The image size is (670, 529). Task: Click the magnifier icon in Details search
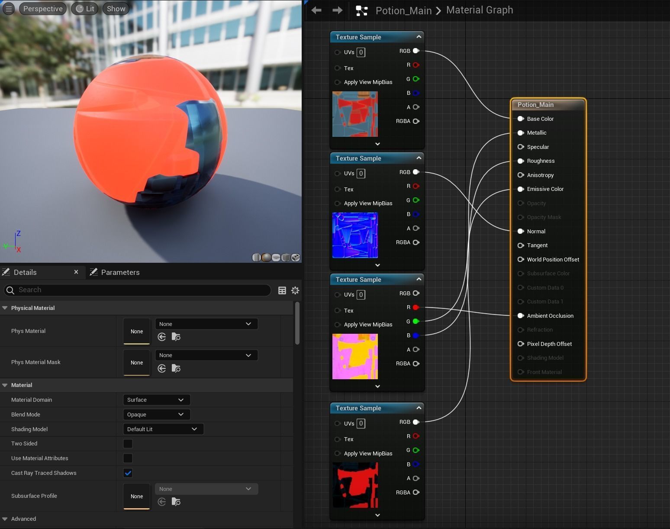[x=10, y=290]
